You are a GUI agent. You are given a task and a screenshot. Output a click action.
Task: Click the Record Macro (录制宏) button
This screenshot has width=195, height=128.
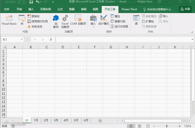tap(34, 16)
